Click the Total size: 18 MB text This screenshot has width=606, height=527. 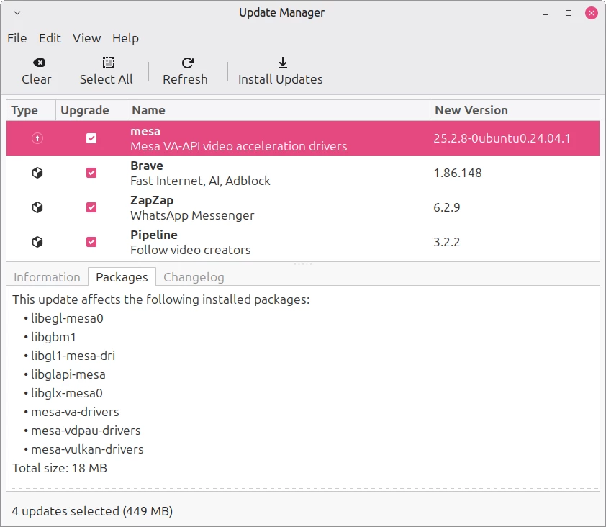[x=60, y=468]
